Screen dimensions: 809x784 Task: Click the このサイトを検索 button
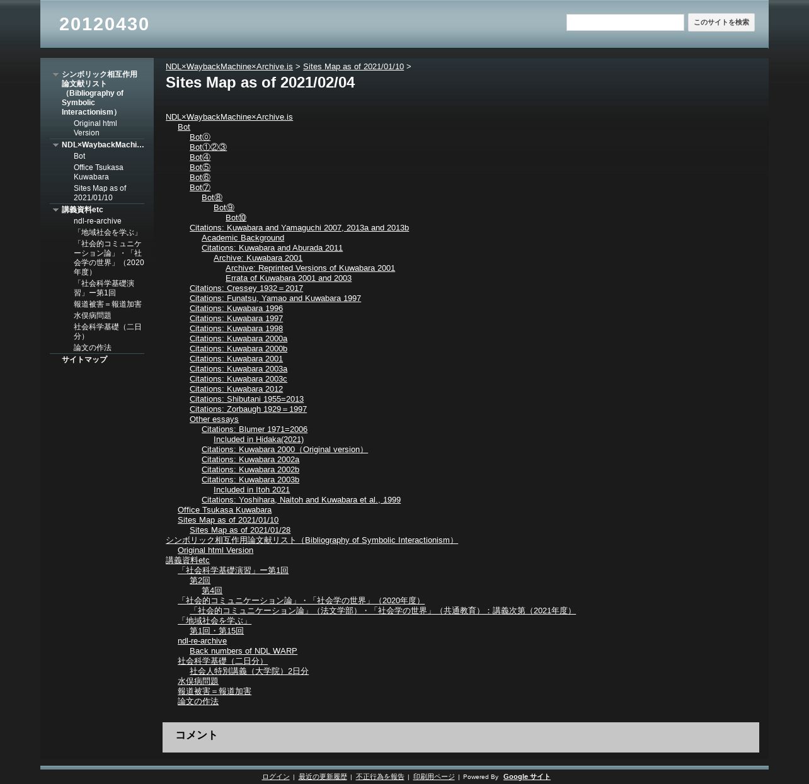721,23
